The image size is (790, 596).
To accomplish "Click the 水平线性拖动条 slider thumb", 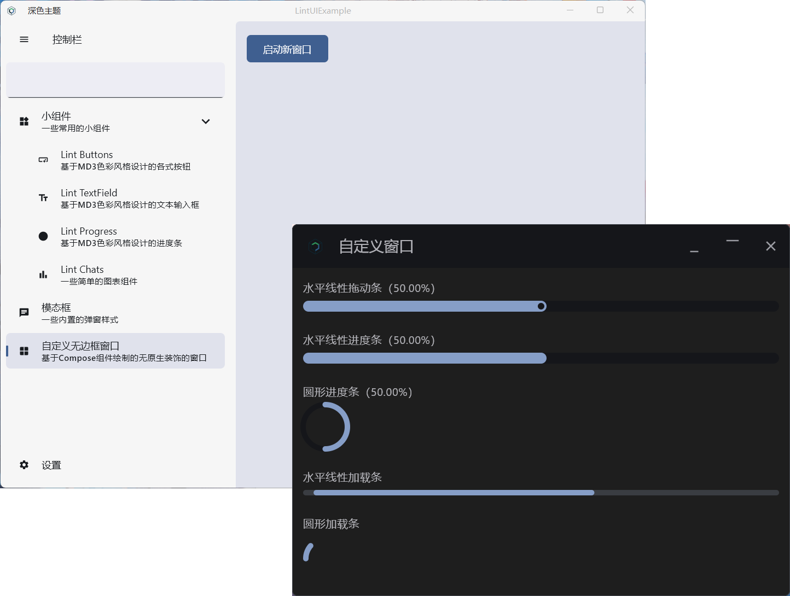I will tap(541, 306).
